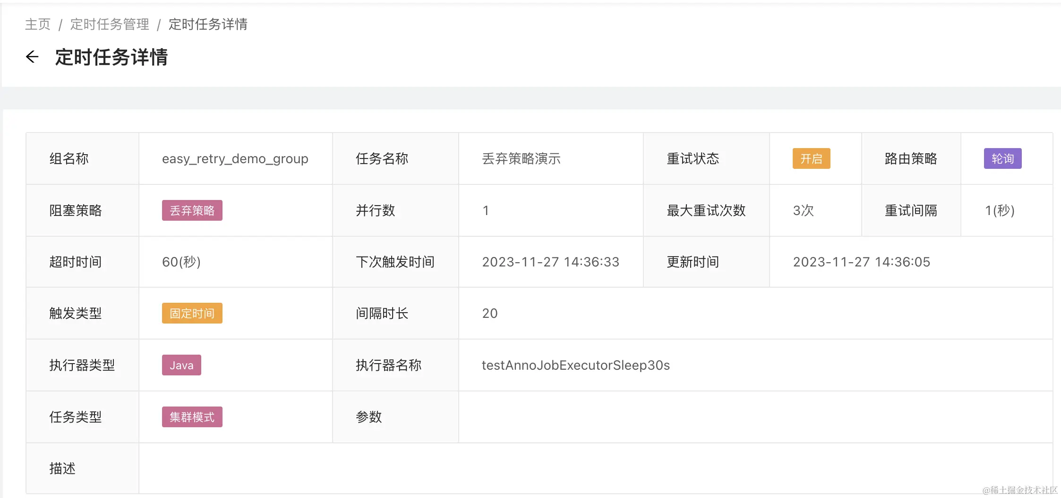Click the 并行数 value 1
Viewport: 1061px width, 498px height.
486,210
